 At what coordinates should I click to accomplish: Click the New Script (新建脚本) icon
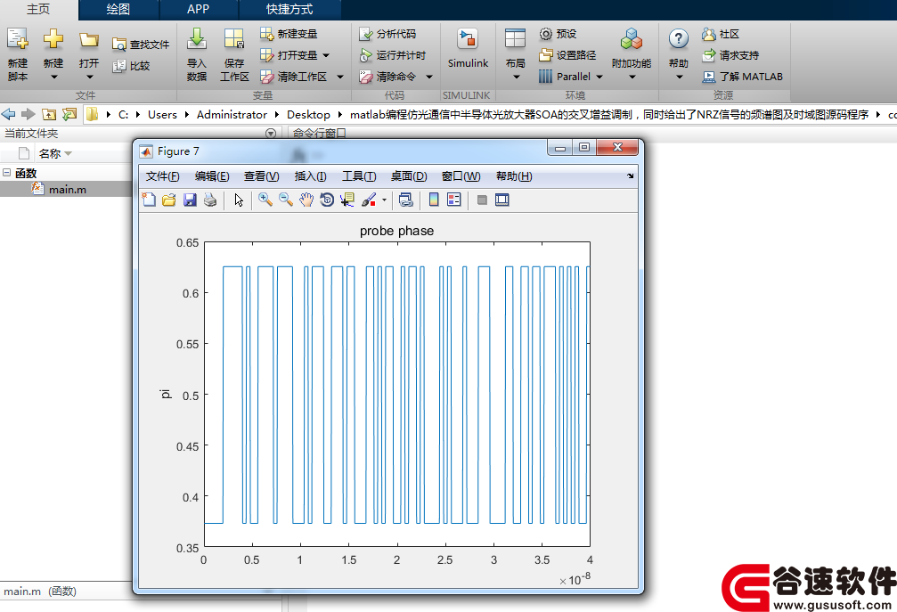pyautogui.click(x=17, y=39)
